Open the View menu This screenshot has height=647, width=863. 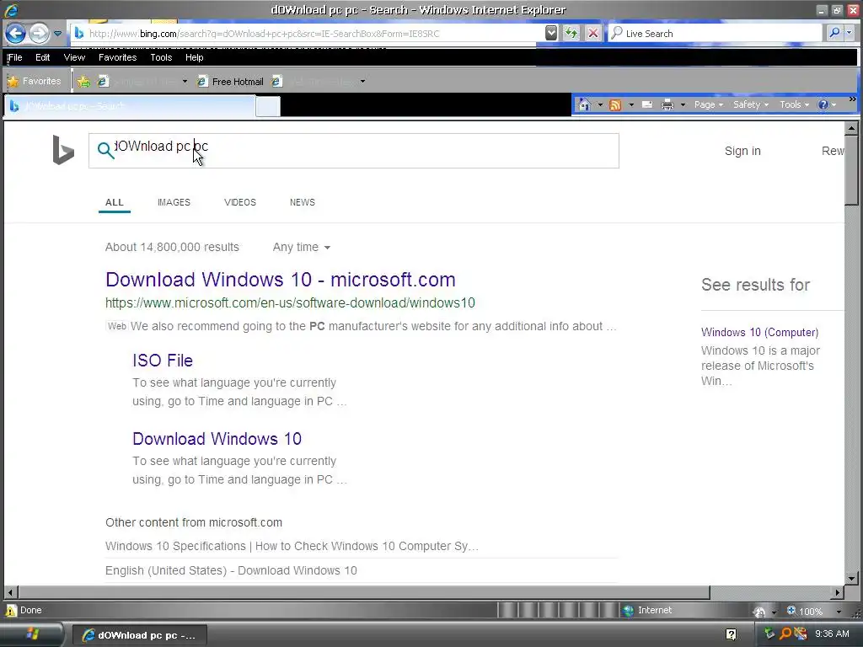tap(74, 57)
